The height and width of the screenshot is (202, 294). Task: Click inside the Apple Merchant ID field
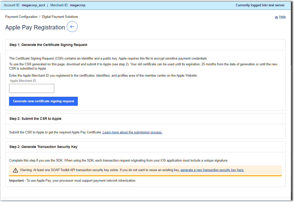[31, 88]
